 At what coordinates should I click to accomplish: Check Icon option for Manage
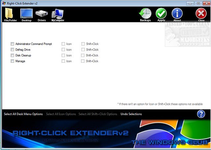point(63,61)
